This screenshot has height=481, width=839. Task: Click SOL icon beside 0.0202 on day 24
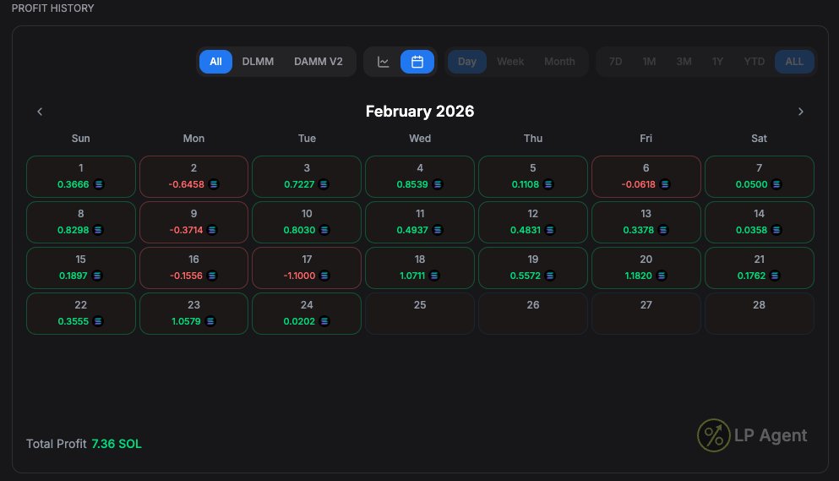click(x=324, y=321)
